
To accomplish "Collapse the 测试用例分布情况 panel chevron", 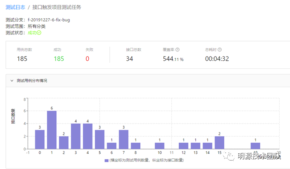I will 12,81.
